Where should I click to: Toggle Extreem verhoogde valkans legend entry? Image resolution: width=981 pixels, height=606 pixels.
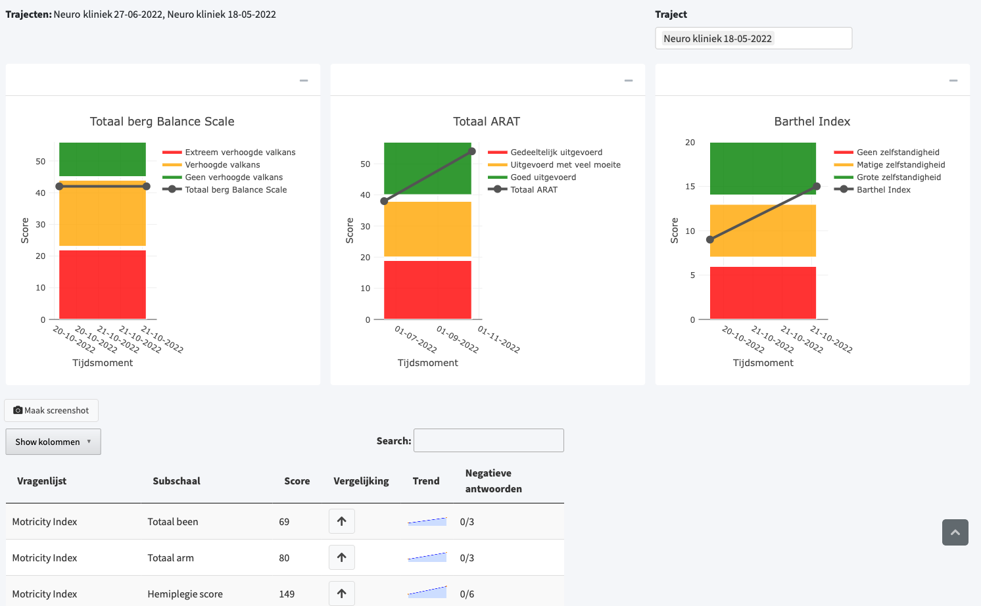pos(229,152)
